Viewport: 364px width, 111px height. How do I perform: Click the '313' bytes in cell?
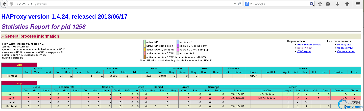click(147, 76)
